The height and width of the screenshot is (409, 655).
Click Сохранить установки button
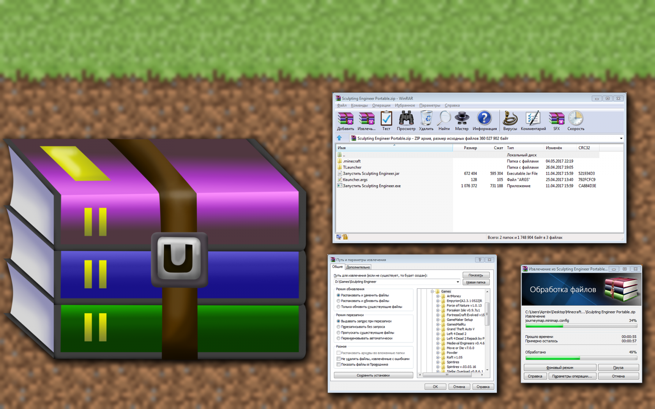(373, 376)
